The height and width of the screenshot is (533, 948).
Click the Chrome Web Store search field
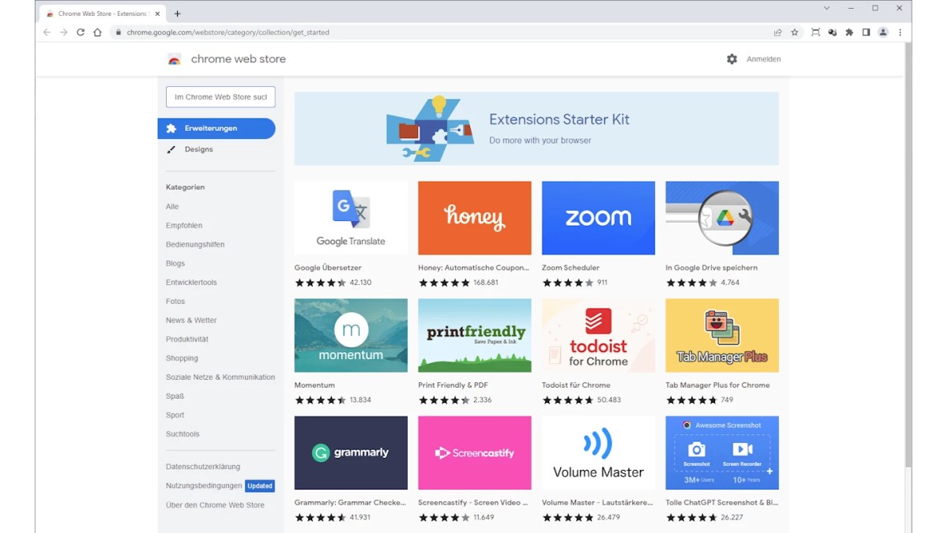coord(220,96)
